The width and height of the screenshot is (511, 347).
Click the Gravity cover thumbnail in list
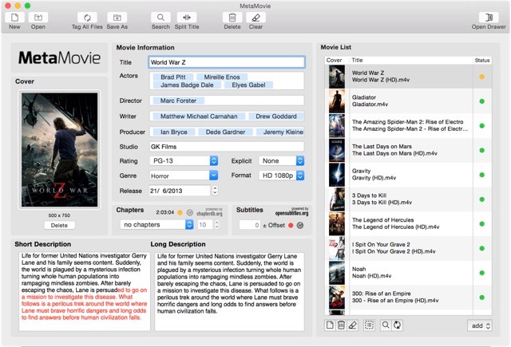coord(337,175)
